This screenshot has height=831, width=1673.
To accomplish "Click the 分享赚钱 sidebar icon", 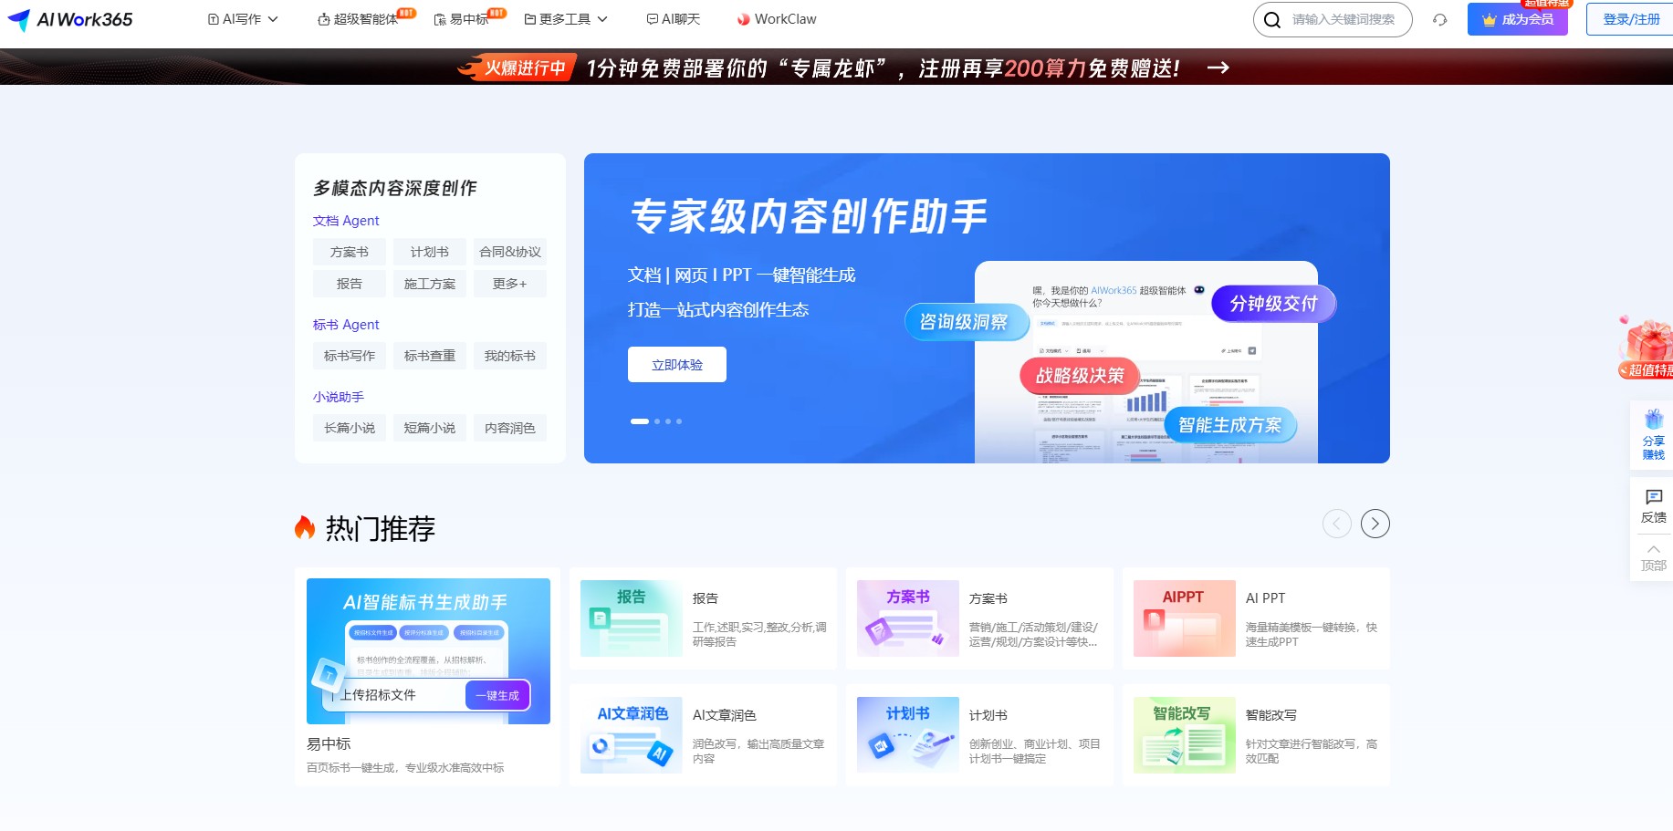I will click(x=1654, y=435).
